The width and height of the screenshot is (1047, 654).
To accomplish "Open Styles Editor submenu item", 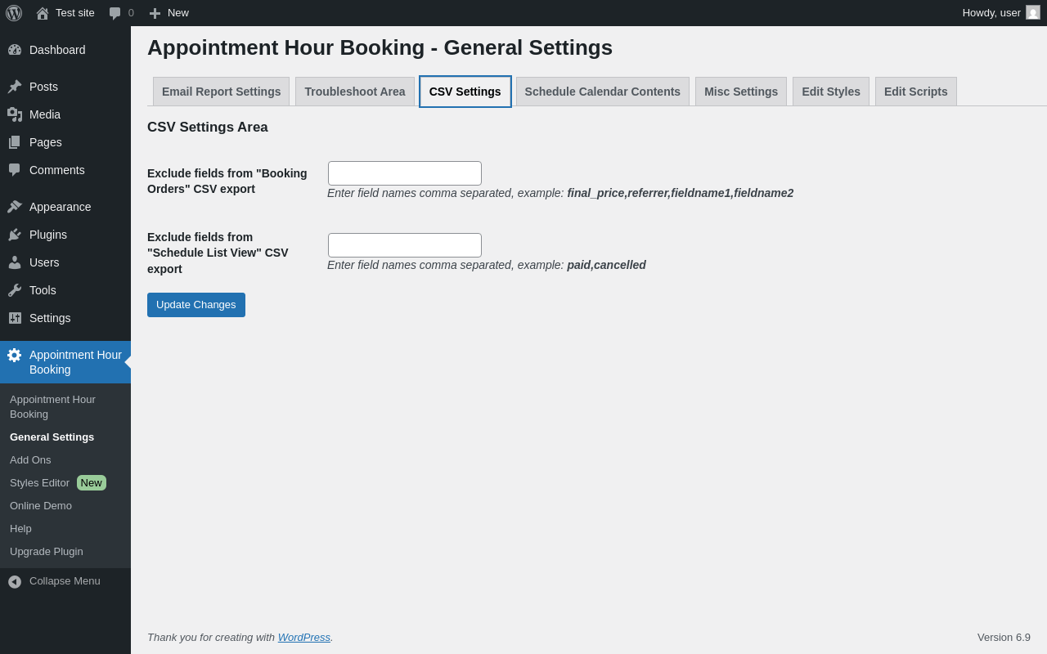I will tap(40, 483).
